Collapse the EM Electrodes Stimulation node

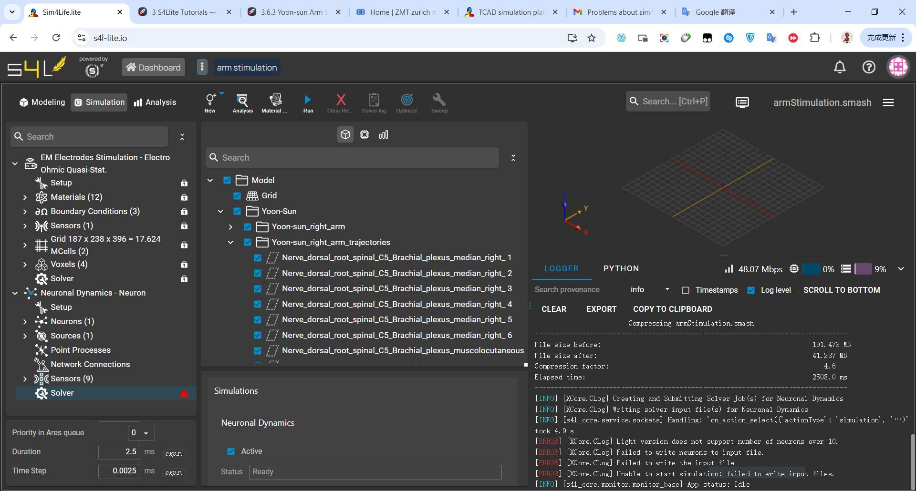point(15,164)
